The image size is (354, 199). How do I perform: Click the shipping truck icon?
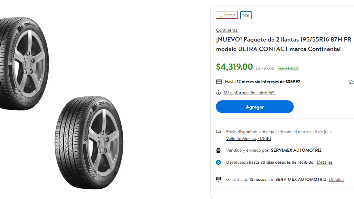click(x=218, y=132)
